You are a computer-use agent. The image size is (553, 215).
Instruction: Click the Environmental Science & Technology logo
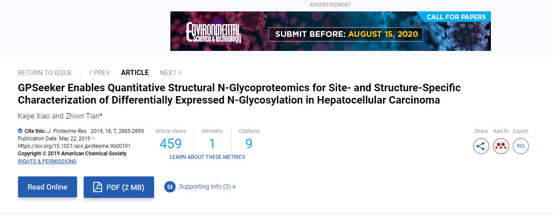pyautogui.click(x=214, y=32)
